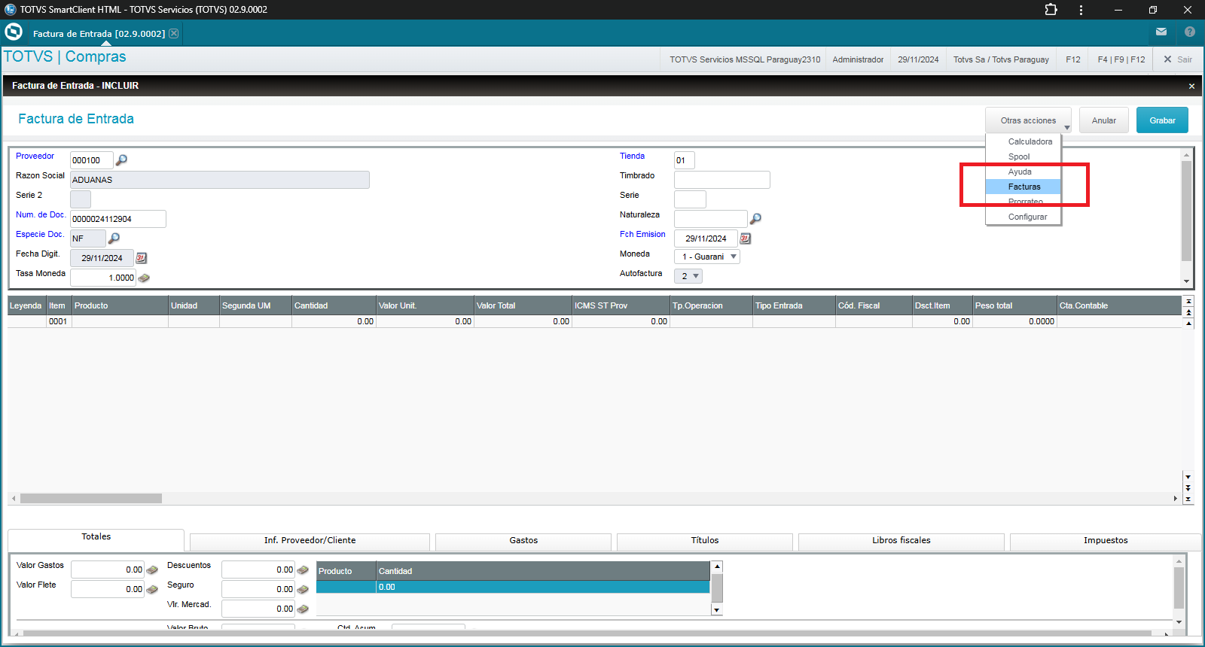Open the Autofactura dropdown
Viewport: 1205px width, 647px height.
(688, 276)
